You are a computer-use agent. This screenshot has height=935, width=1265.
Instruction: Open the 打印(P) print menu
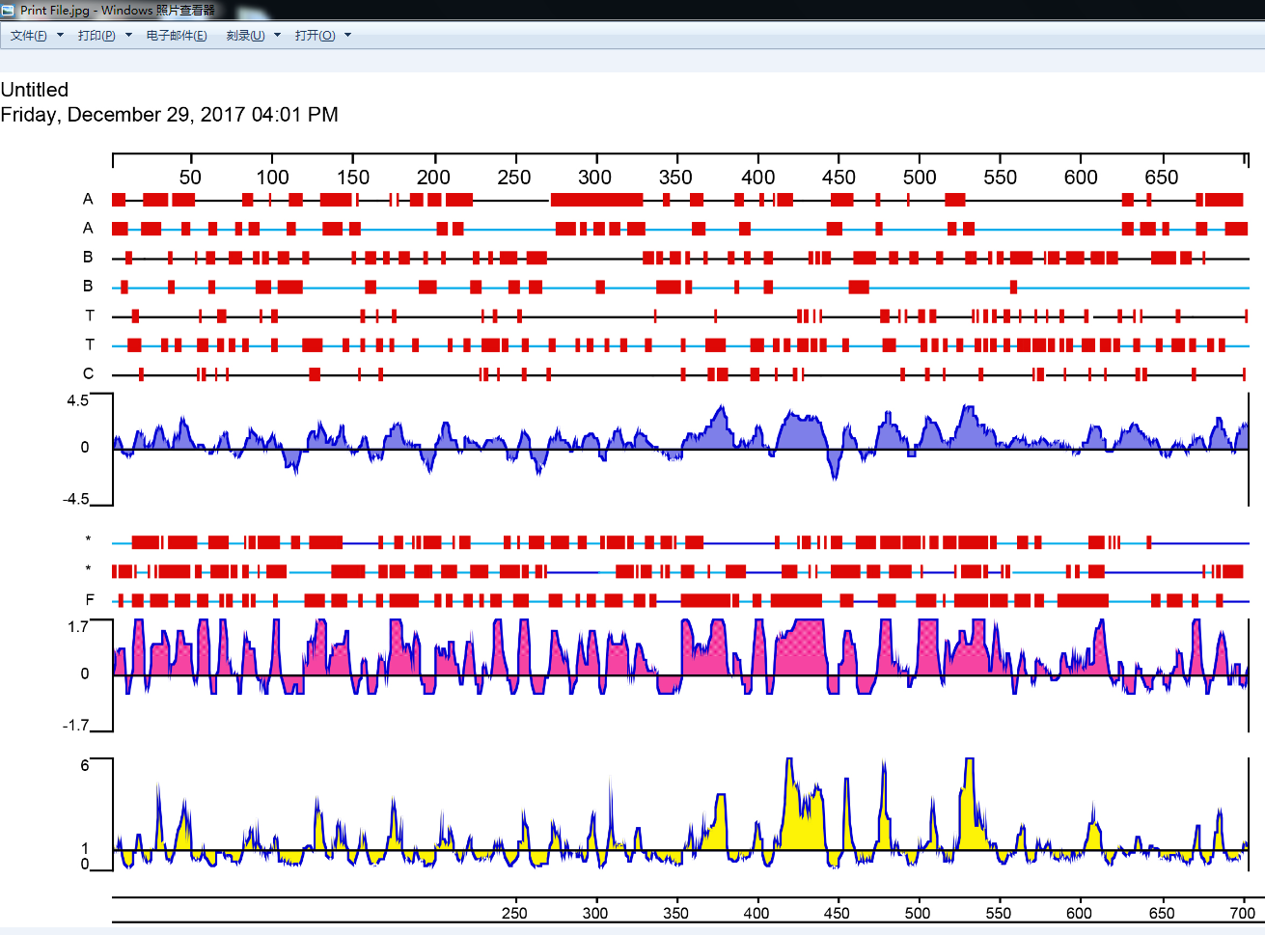coord(96,36)
